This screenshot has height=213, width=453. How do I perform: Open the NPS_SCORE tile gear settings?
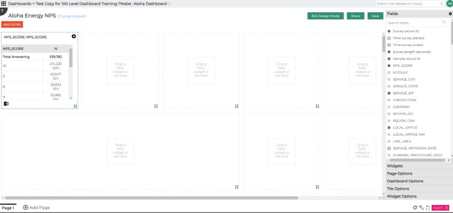coord(74,36)
